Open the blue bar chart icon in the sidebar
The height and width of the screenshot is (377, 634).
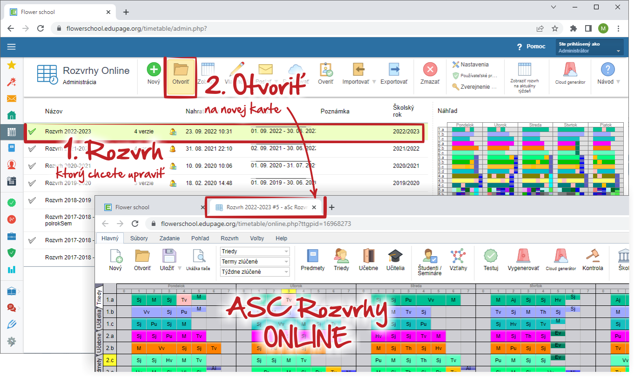(12, 269)
